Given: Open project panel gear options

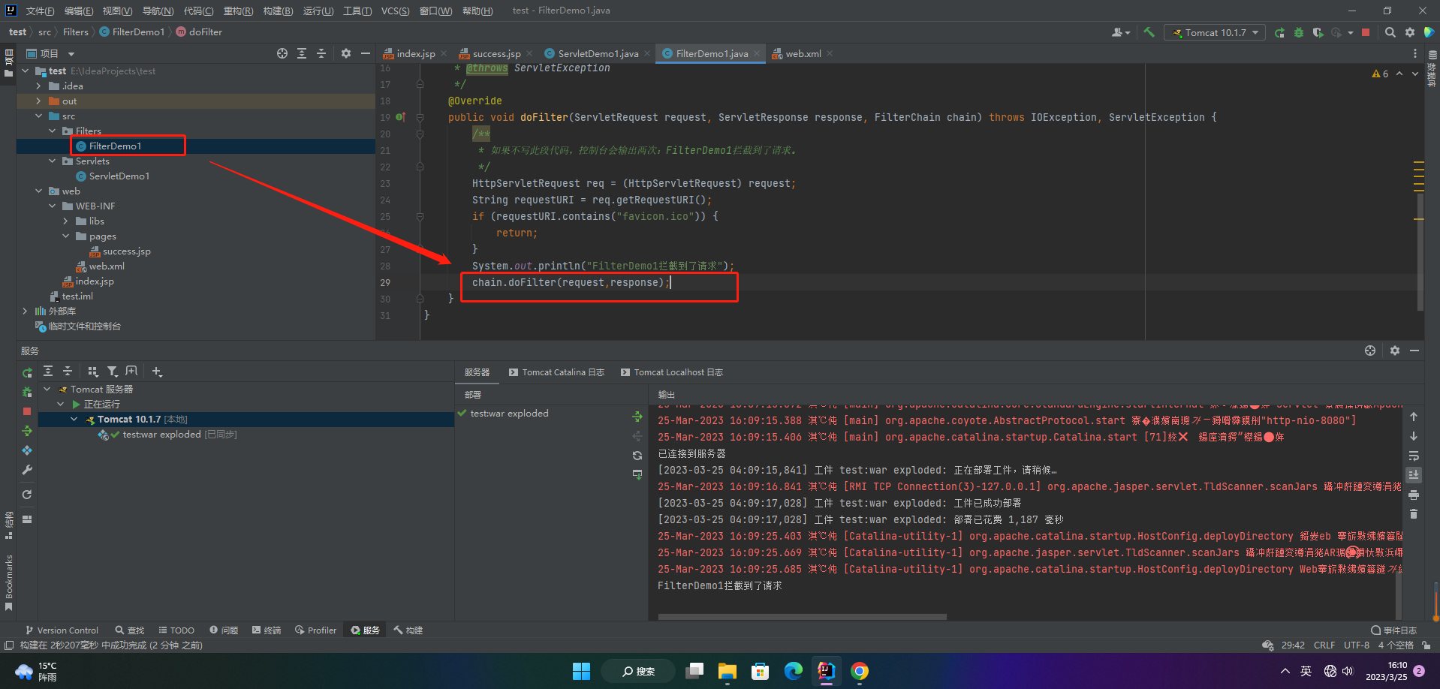Looking at the screenshot, I should point(346,53).
